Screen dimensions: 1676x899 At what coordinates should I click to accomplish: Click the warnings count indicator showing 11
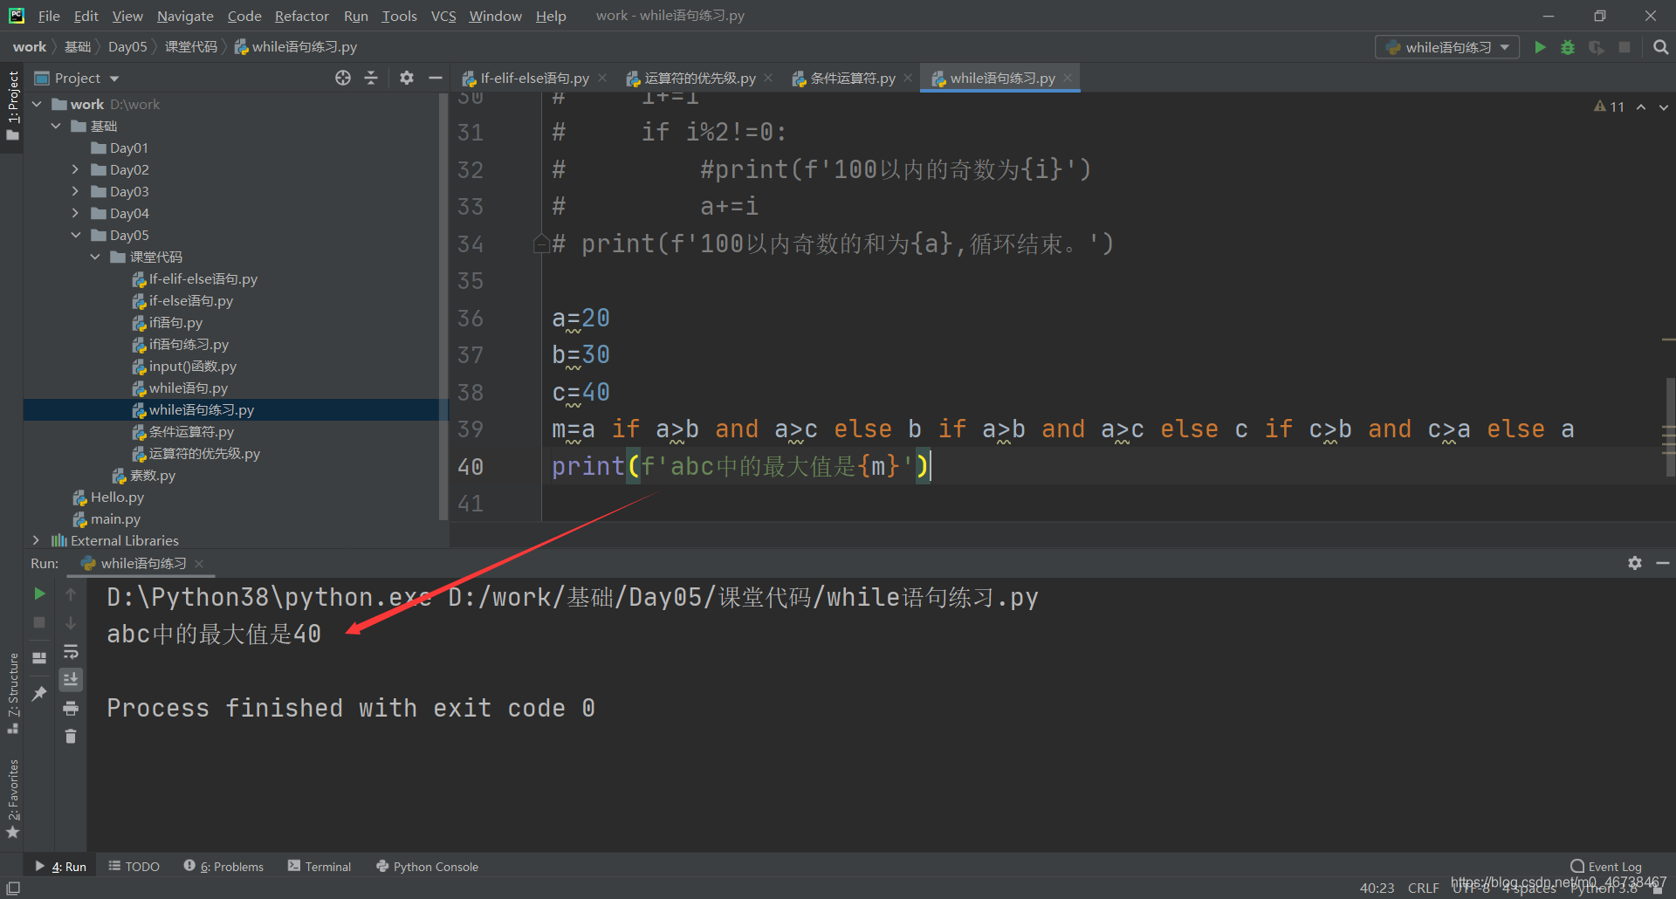click(1609, 106)
